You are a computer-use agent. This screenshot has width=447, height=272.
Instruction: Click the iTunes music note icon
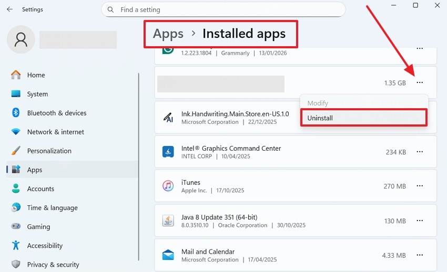pyautogui.click(x=168, y=186)
